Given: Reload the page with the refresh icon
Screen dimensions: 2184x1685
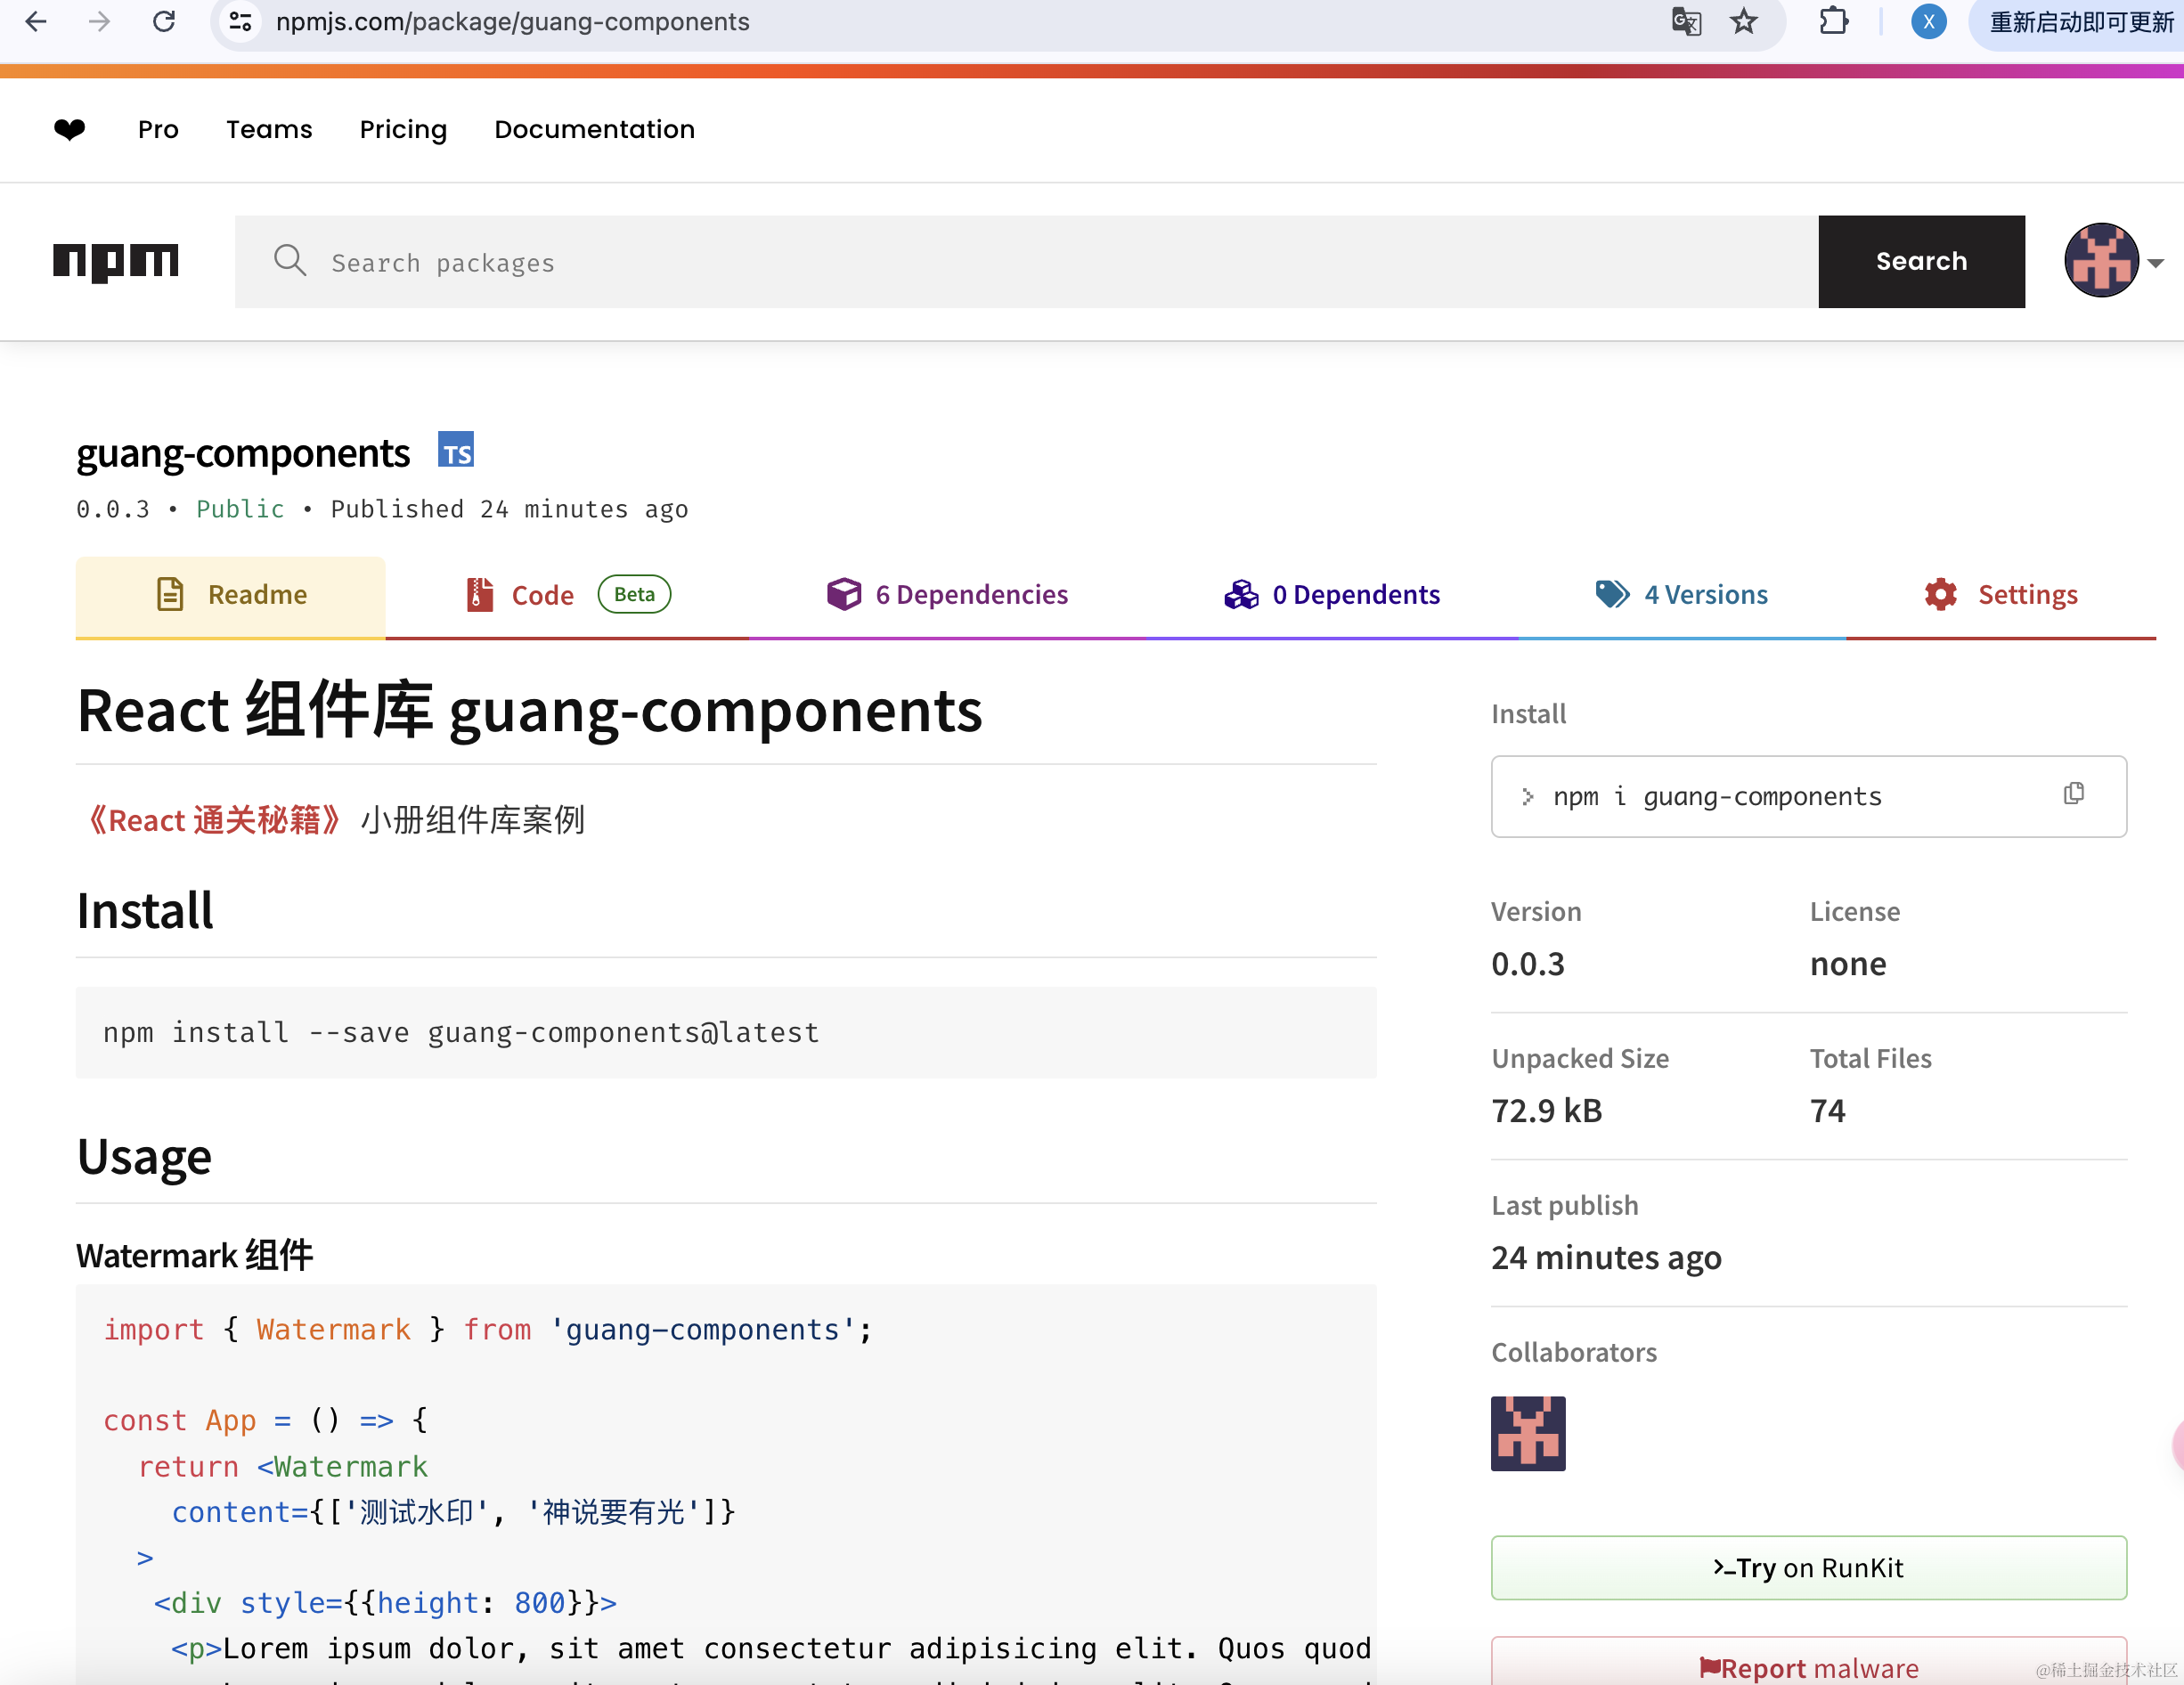Looking at the screenshot, I should coord(164,21).
